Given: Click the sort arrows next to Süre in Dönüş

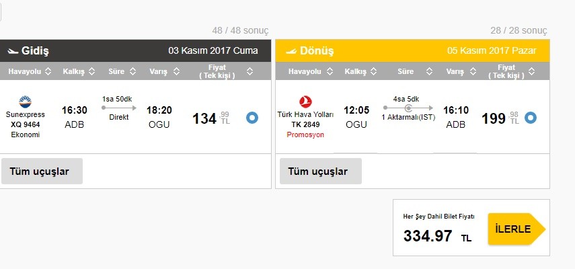Looking at the screenshot, I should click(427, 71).
